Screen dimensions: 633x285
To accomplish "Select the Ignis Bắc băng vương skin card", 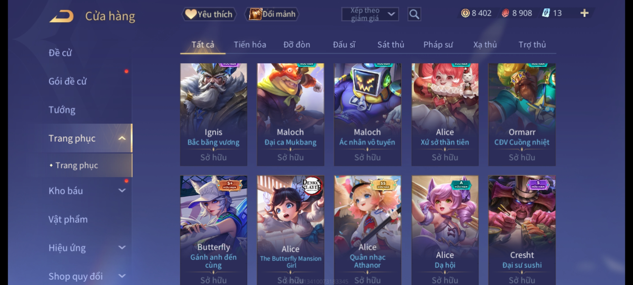I will click(214, 115).
